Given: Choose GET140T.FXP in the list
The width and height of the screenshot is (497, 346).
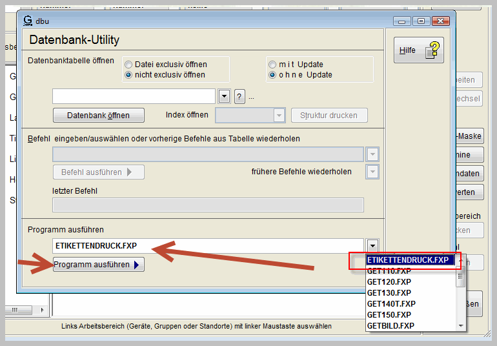Looking at the screenshot, I should pos(391,304).
